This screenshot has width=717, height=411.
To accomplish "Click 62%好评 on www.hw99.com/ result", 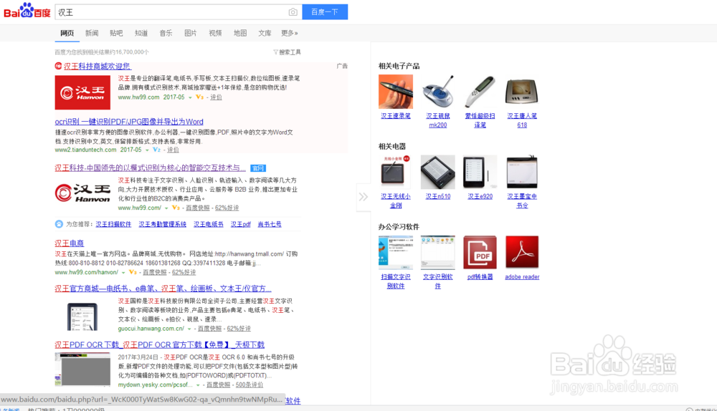I will click(227, 208).
